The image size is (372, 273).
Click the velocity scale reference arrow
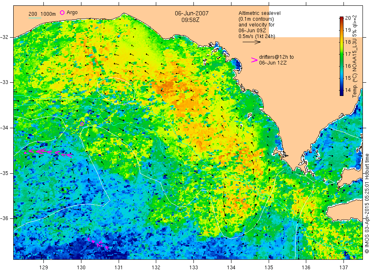[251, 42]
